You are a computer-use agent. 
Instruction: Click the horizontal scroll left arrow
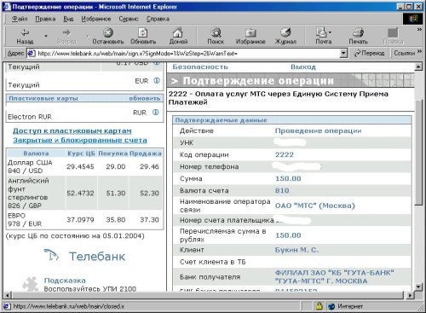point(9,295)
